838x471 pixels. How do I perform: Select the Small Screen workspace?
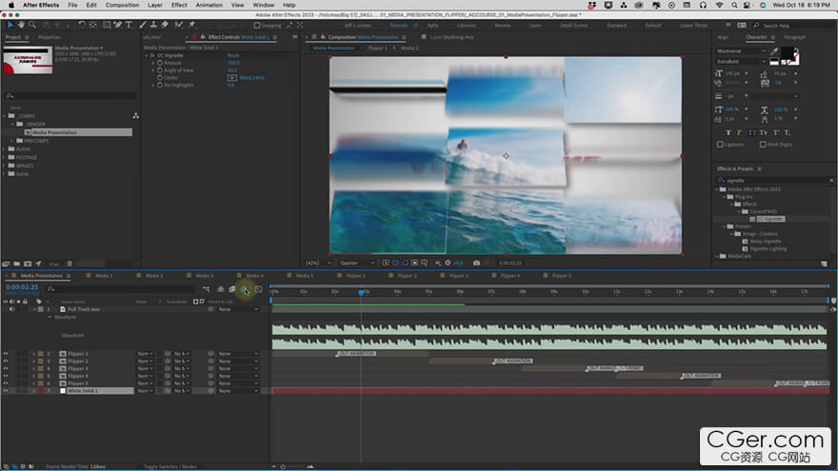[574, 26]
